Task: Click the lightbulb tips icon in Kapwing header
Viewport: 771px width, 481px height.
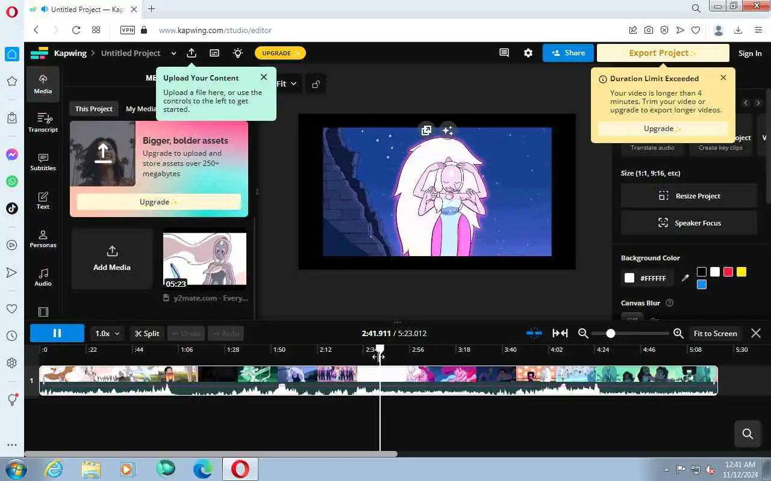Action: (238, 53)
